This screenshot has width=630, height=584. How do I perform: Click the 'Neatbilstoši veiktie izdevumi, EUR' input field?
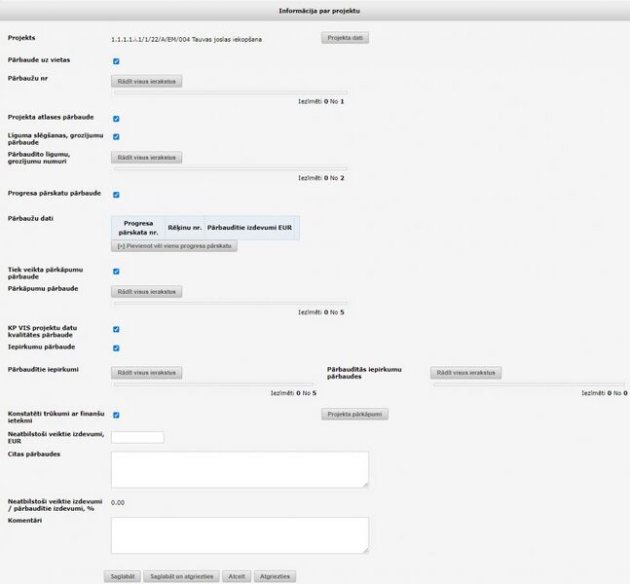tap(137, 437)
